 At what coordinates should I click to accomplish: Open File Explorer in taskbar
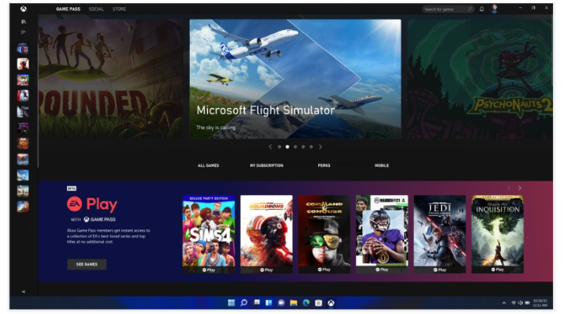coord(293,302)
